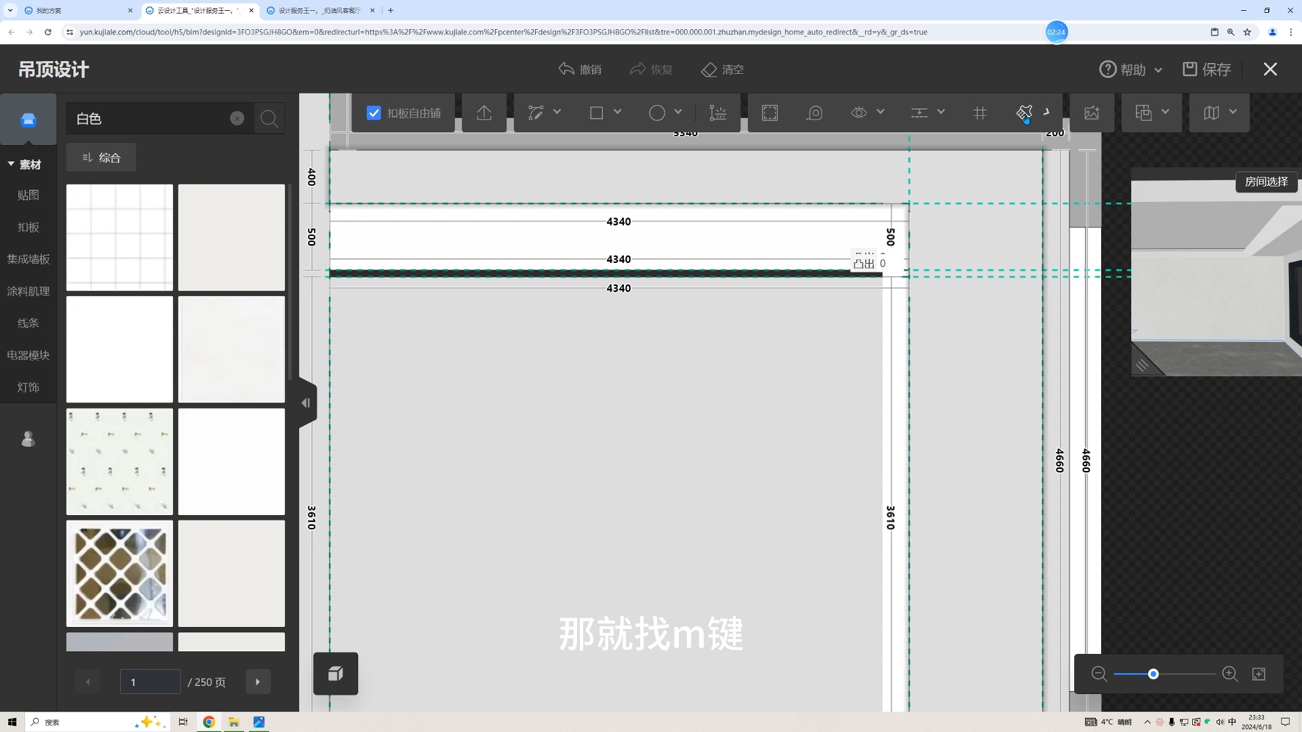Click the 撤销 undo button
Screen dimensions: 1302x732
[580, 69]
